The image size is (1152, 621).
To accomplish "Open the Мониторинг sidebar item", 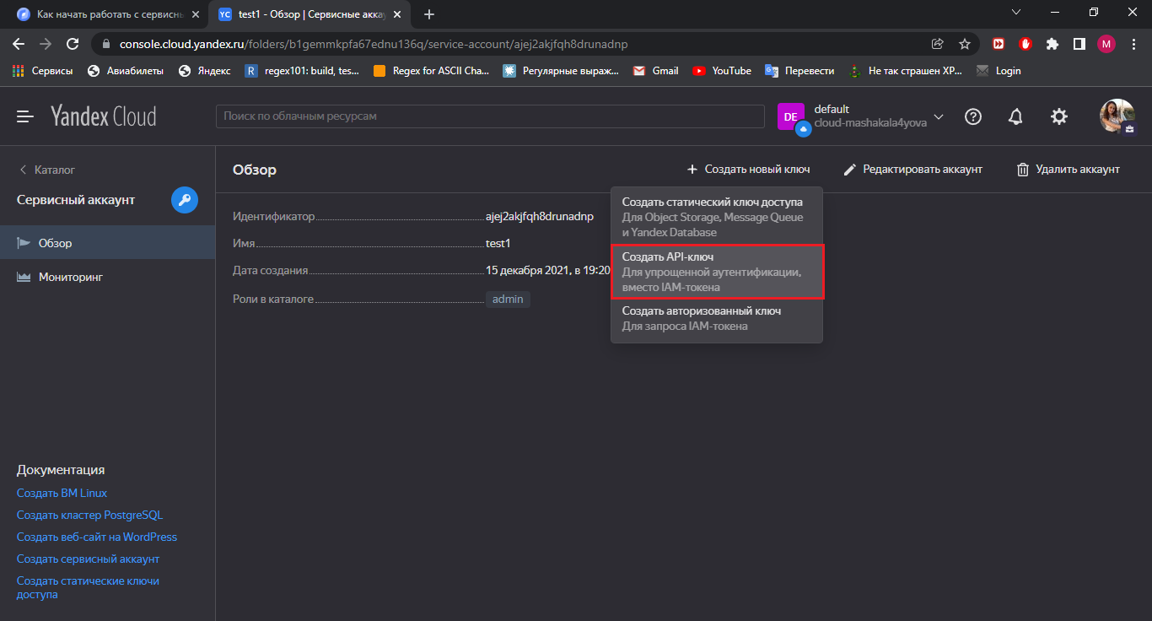I will [x=107, y=277].
